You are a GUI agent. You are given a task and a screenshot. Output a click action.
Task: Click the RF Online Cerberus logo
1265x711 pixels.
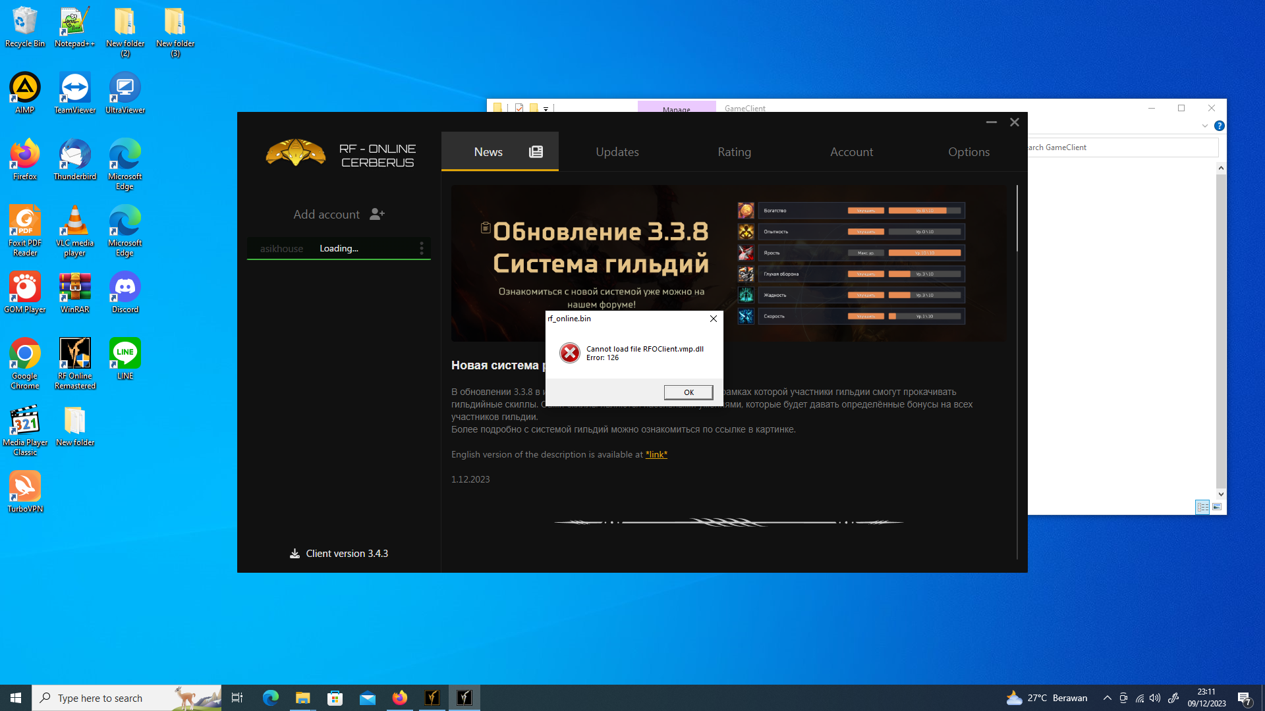click(341, 153)
